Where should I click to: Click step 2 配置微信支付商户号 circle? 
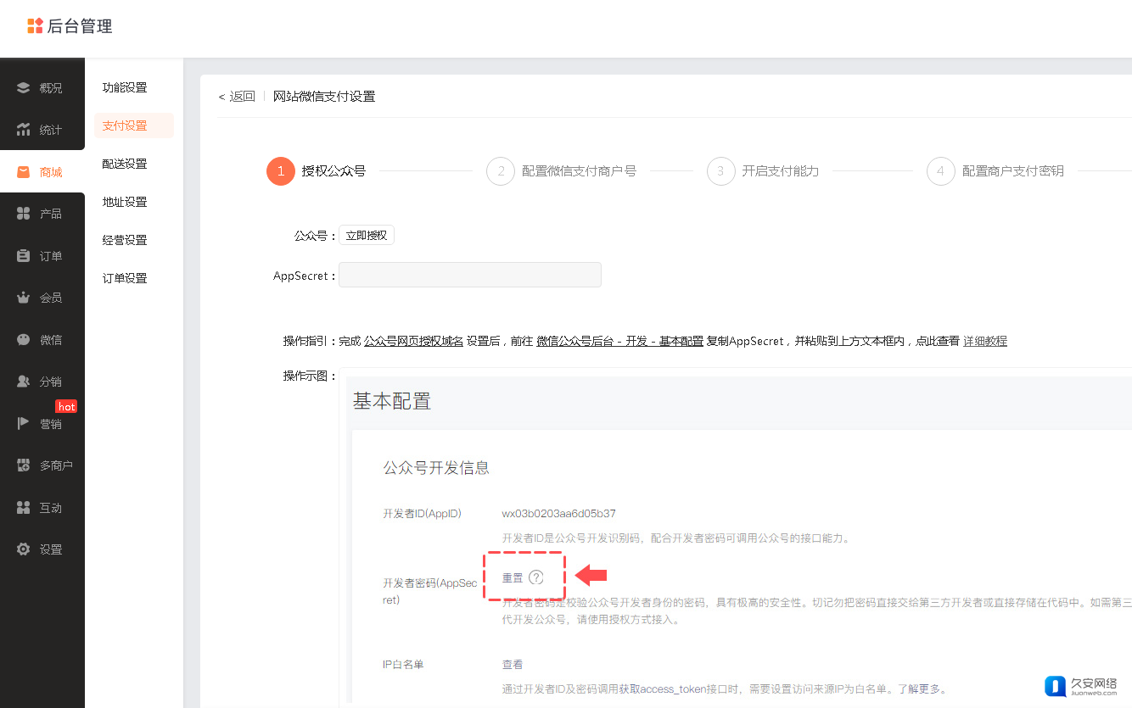[x=501, y=170]
